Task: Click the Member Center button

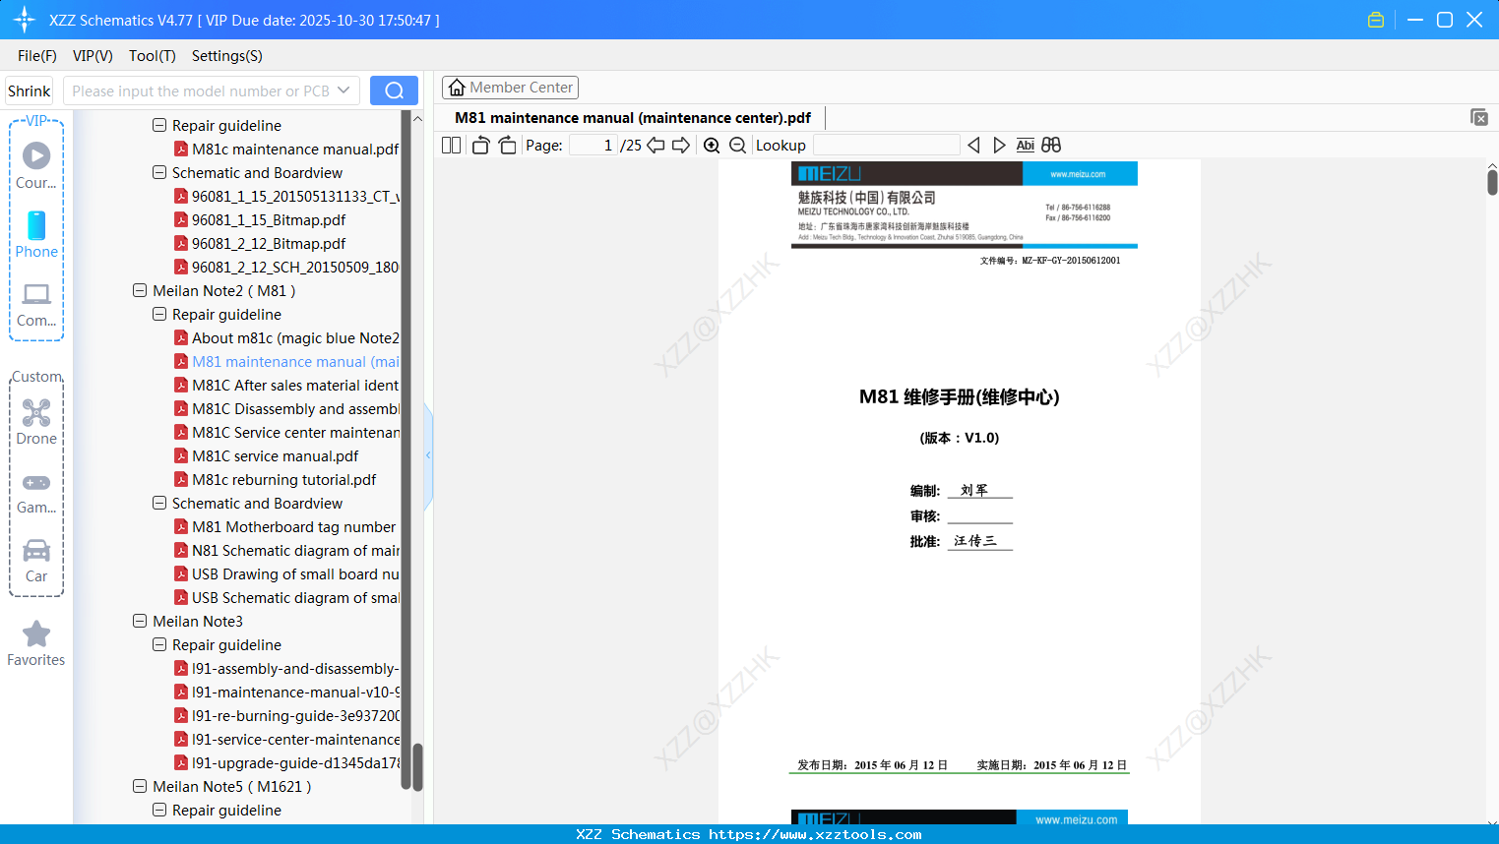Action: pos(510,87)
